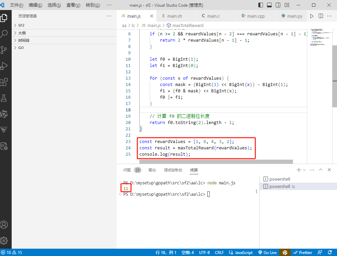Open the Testing flask view
This screenshot has height=256, width=337.
pyautogui.click(x=4, y=98)
